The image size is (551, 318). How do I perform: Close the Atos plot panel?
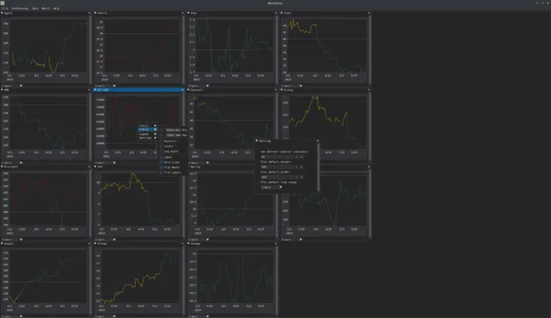point(275,13)
